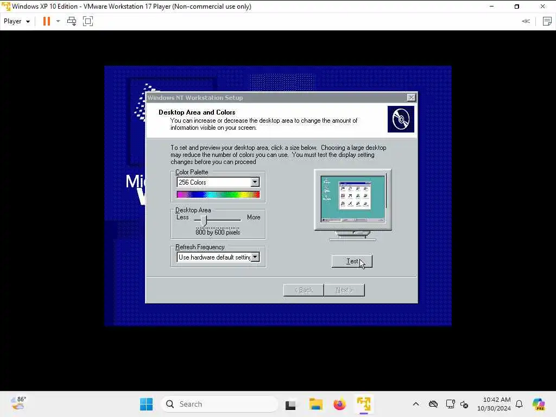Open the Windows Start menu
The height and width of the screenshot is (417, 556).
pos(146,404)
